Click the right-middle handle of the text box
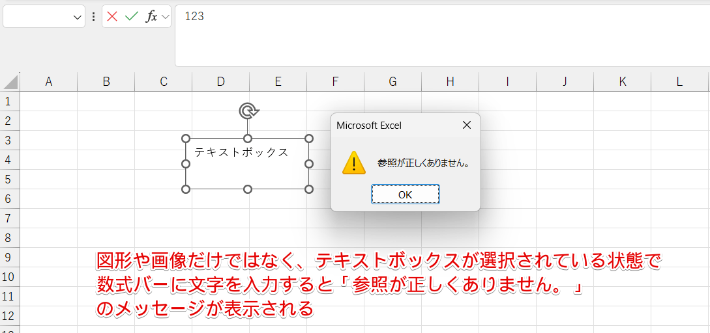 (309, 163)
